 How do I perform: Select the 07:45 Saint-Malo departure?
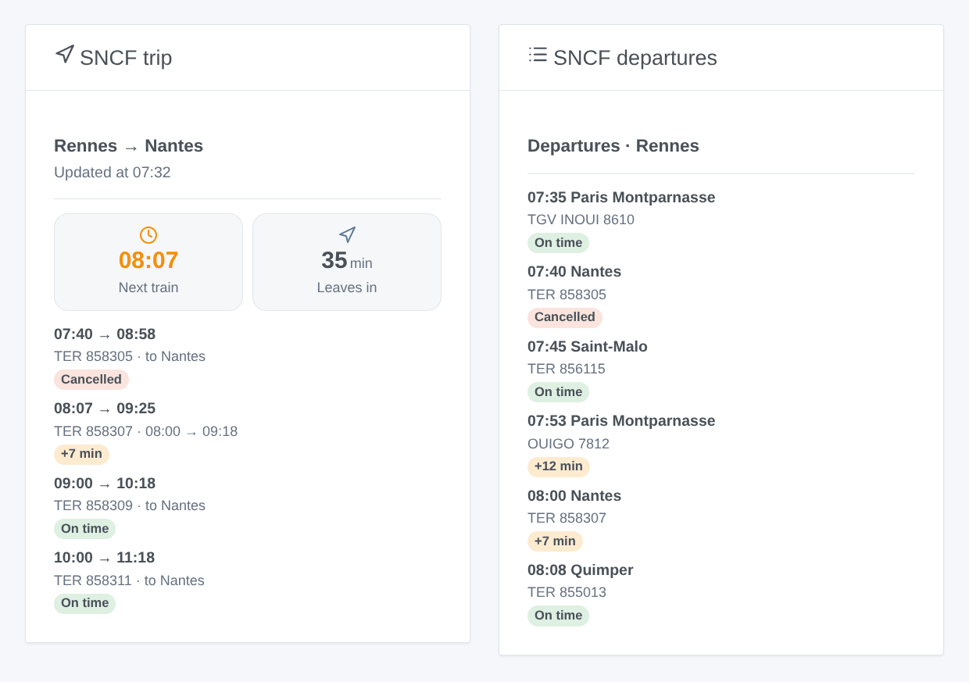[588, 347]
